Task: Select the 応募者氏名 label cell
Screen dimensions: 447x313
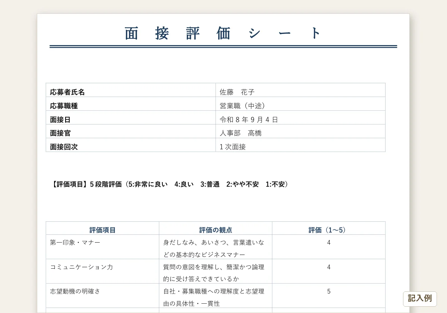Action: pos(131,90)
